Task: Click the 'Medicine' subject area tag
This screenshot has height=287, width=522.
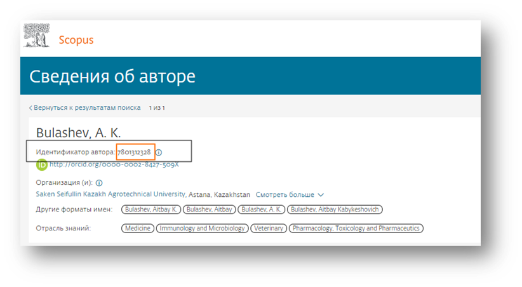Action: (137, 229)
